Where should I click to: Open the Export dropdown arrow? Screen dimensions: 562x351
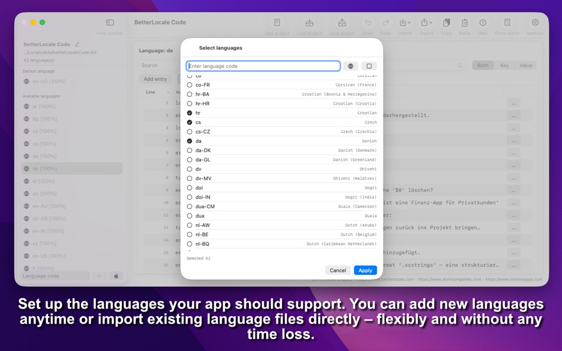click(431, 21)
